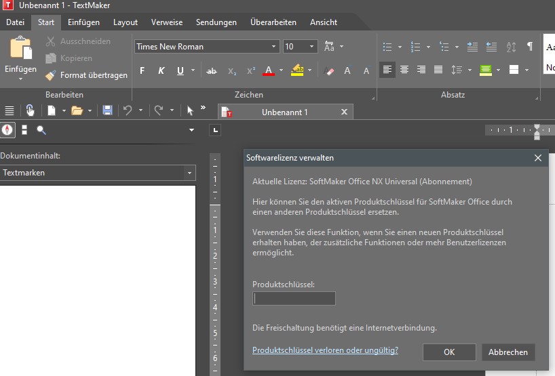Viewport: 555px width, 376px height.
Task: Open the font name dropdown
Action: pos(273,46)
